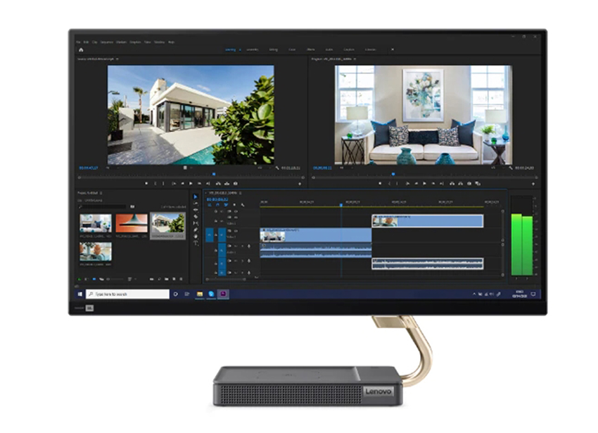598x433 pixels.
Task: Select the Selection tool in the timeline toolbar
Action: coord(196,197)
